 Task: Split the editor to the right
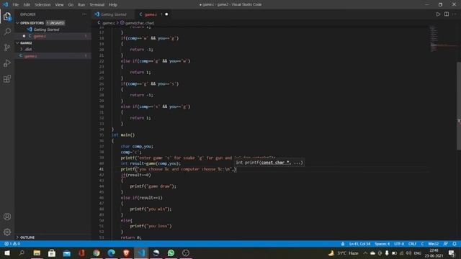tap(447, 14)
